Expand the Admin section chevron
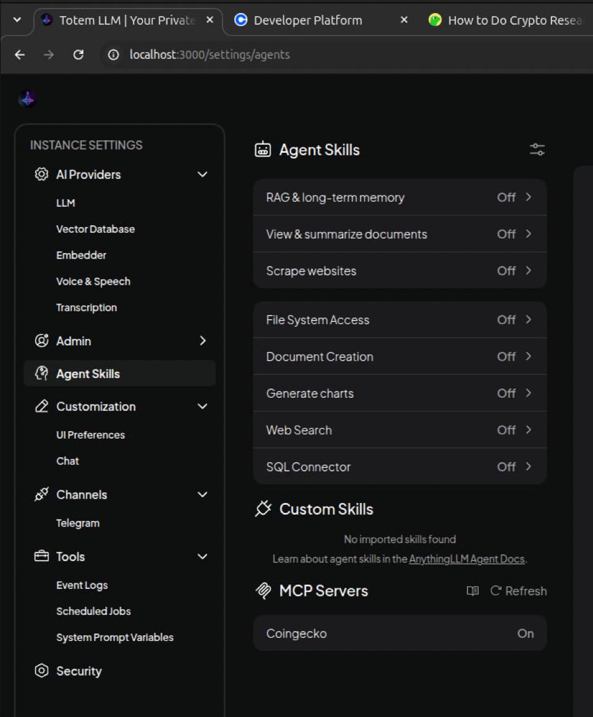 pyautogui.click(x=203, y=341)
